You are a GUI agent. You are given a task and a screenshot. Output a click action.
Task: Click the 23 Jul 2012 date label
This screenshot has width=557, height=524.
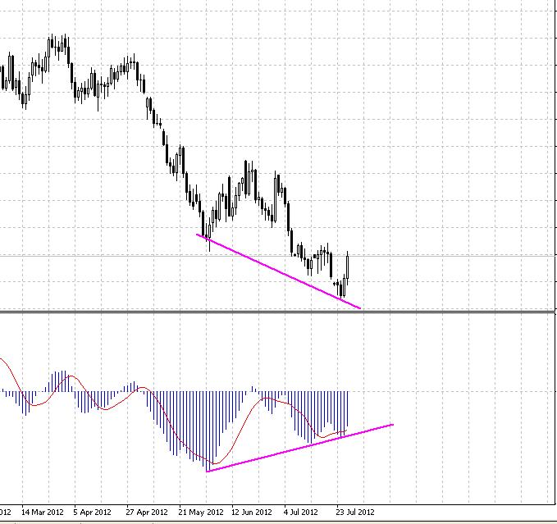[x=355, y=513]
